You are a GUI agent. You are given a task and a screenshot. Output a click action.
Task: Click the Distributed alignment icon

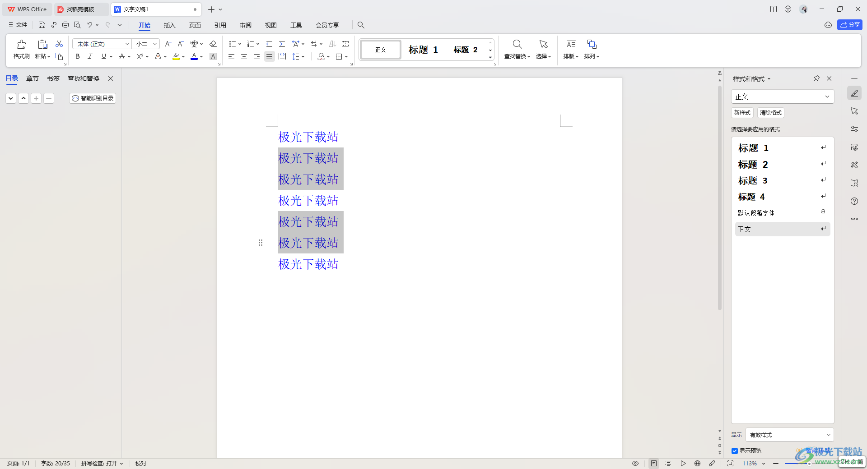(282, 56)
